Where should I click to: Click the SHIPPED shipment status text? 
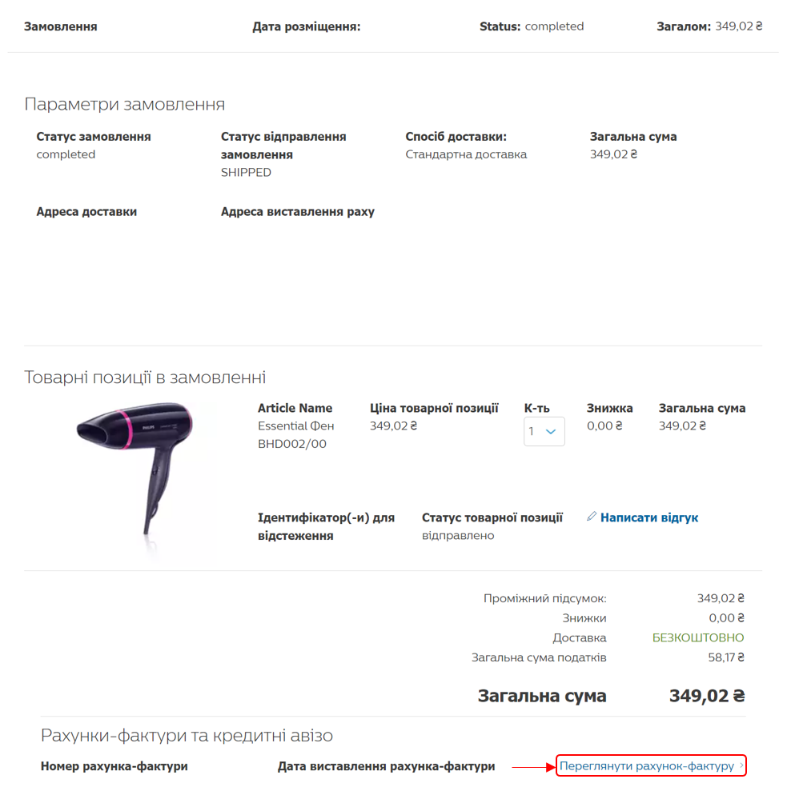246,172
